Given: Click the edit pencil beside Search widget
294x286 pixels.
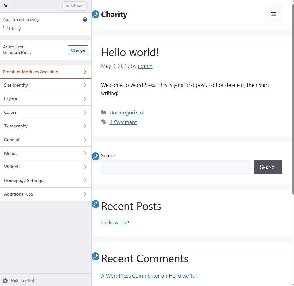Looking at the screenshot, I should 95,156.
